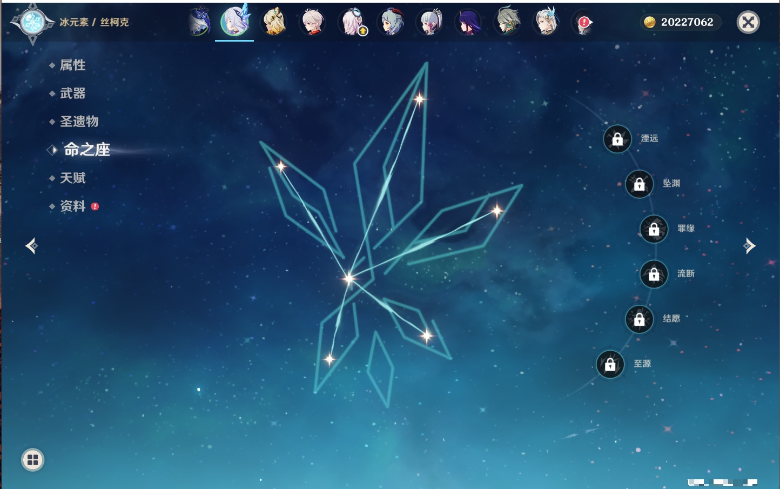Go to the next character with the right arrow
The height and width of the screenshot is (489, 780).
pos(749,246)
